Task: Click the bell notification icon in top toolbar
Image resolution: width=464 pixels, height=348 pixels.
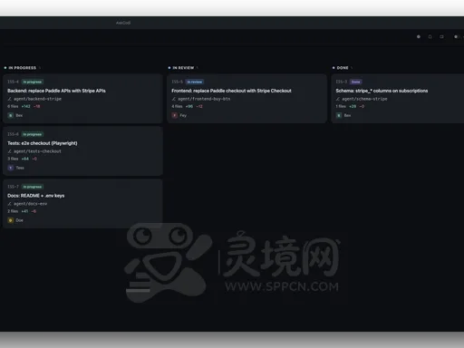Action: (x=430, y=37)
